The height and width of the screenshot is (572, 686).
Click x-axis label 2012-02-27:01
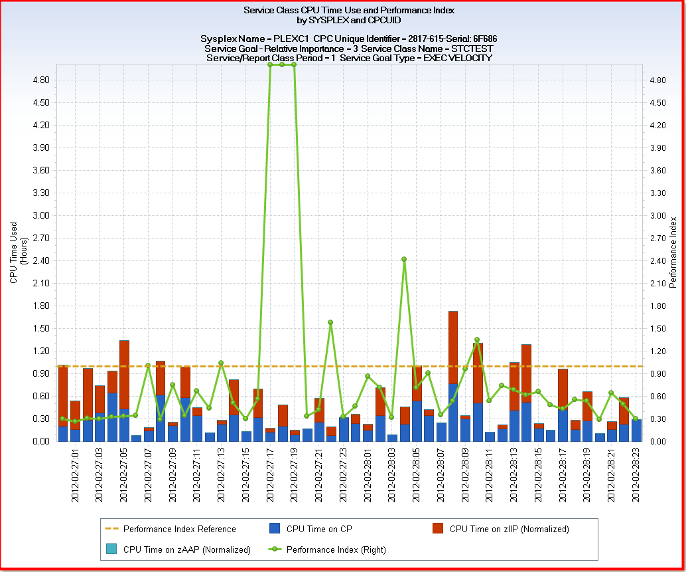coord(75,475)
